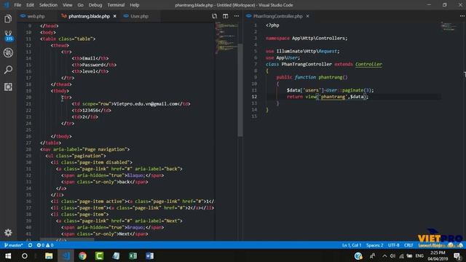Select the PhanTrangController.php tab
This screenshot has width=466, height=262.
pyautogui.click(x=277, y=16)
